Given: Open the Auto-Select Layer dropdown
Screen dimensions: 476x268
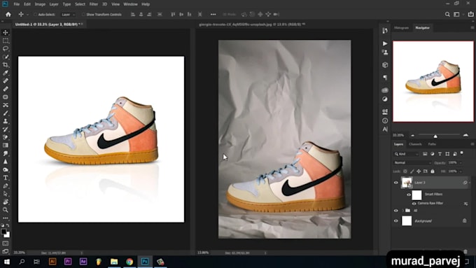Looking at the screenshot, I should 68,14.
